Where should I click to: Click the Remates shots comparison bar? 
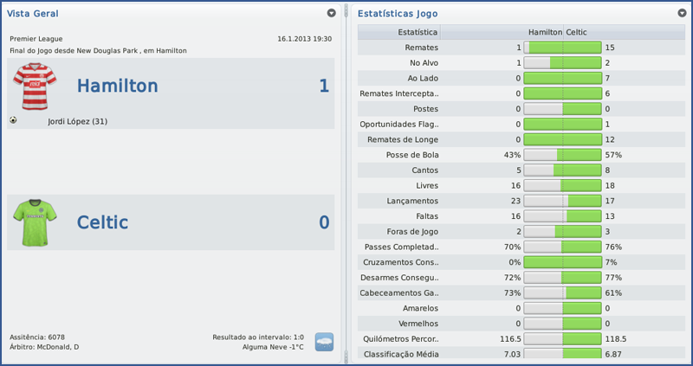pyautogui.click(x=562, y=48)
